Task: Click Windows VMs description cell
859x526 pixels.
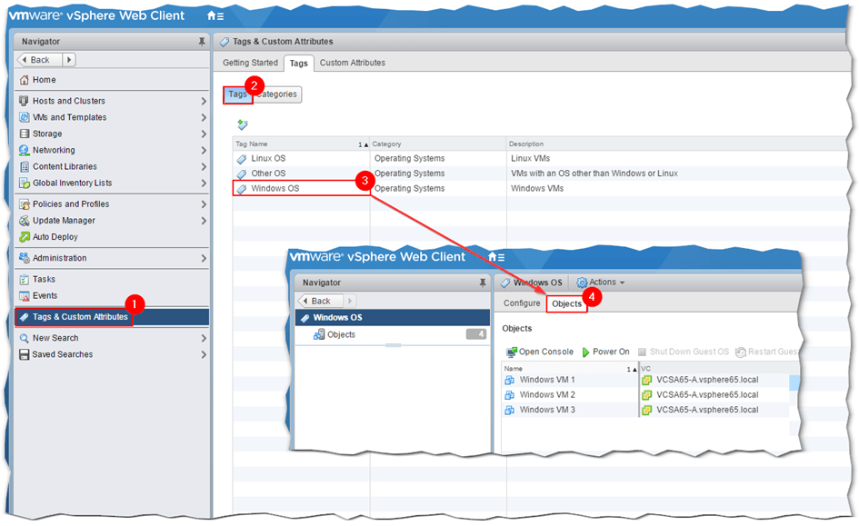Action: pos(537,188)
